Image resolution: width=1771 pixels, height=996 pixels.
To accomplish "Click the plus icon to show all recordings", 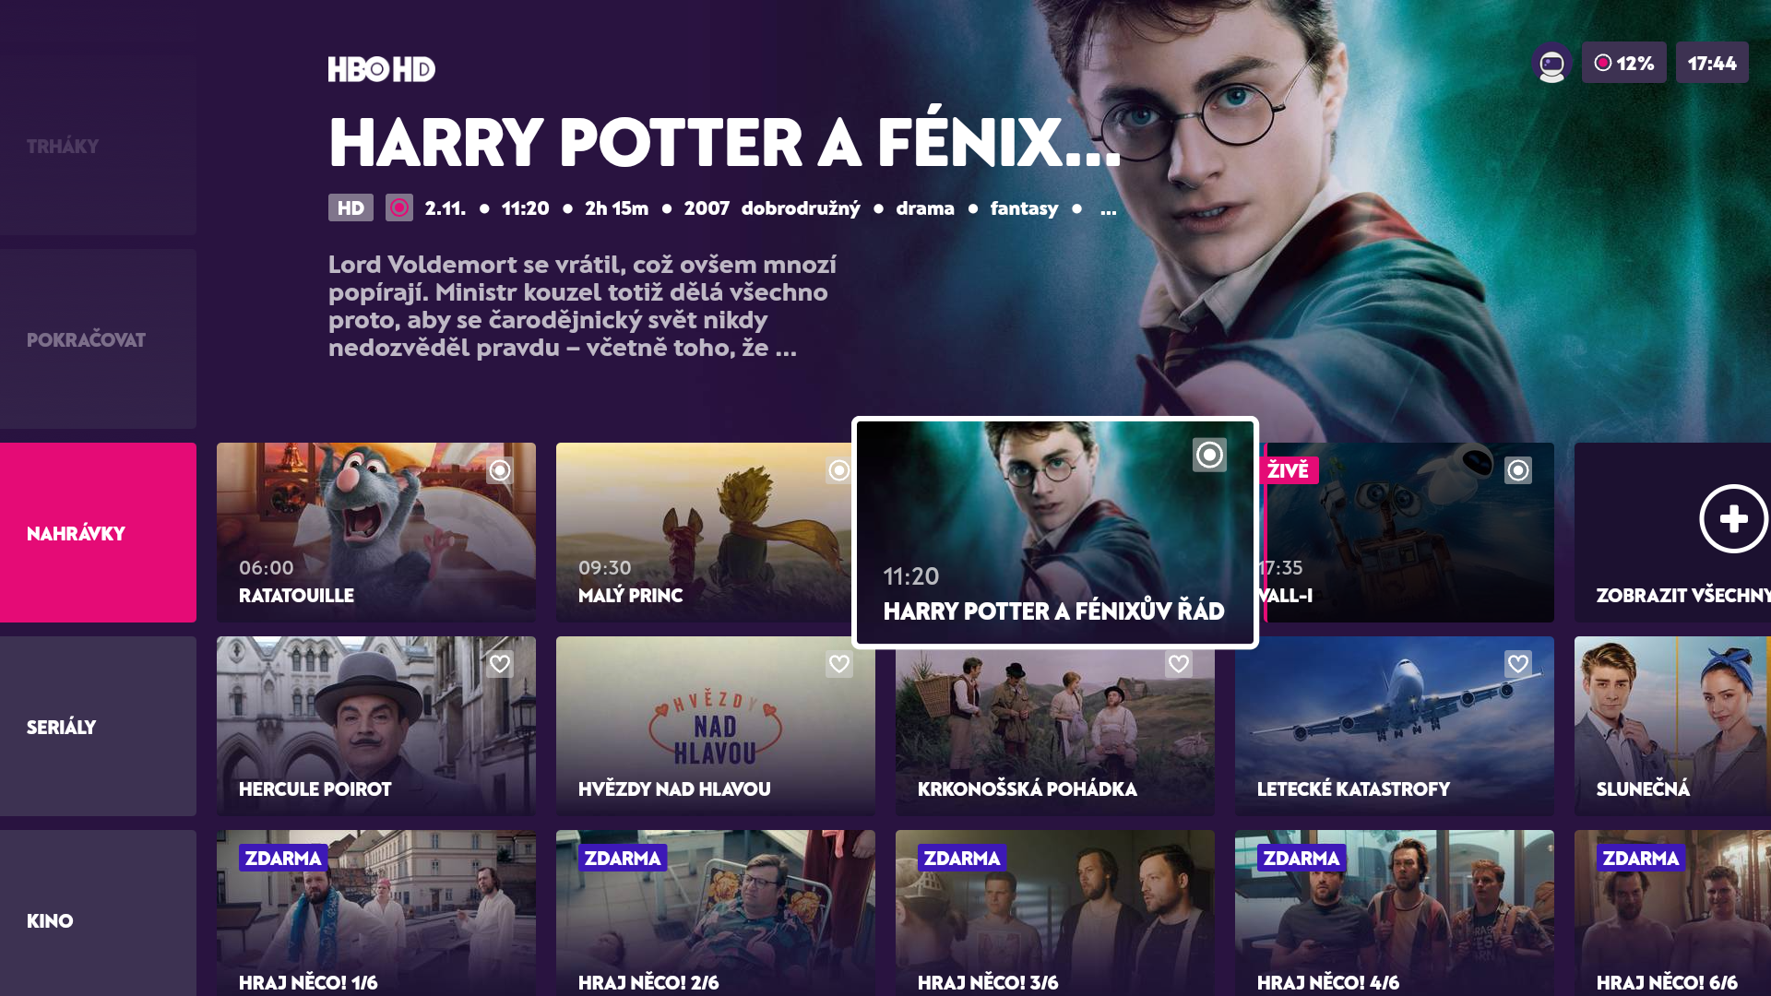I will (1733, 518).
